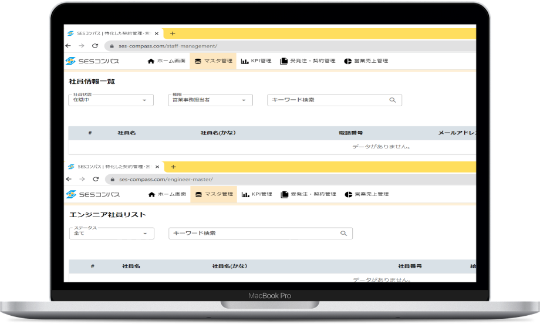Image resolution: width=540 pixels, height=324 pixels.
Task: Click # column header in エンジニア社員リスト table
Action: coord(93,266)
